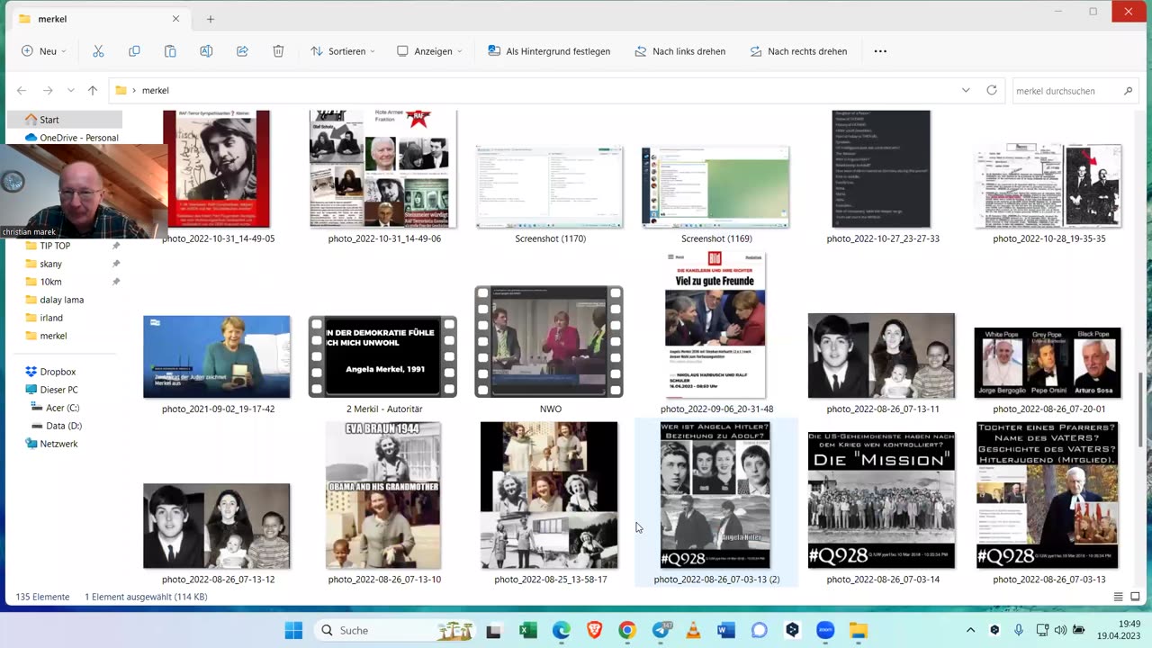Image resolution: width=1152 pixels, height=648 pixels.
Task: Close the merkel tab
Action: coord(176,19)
